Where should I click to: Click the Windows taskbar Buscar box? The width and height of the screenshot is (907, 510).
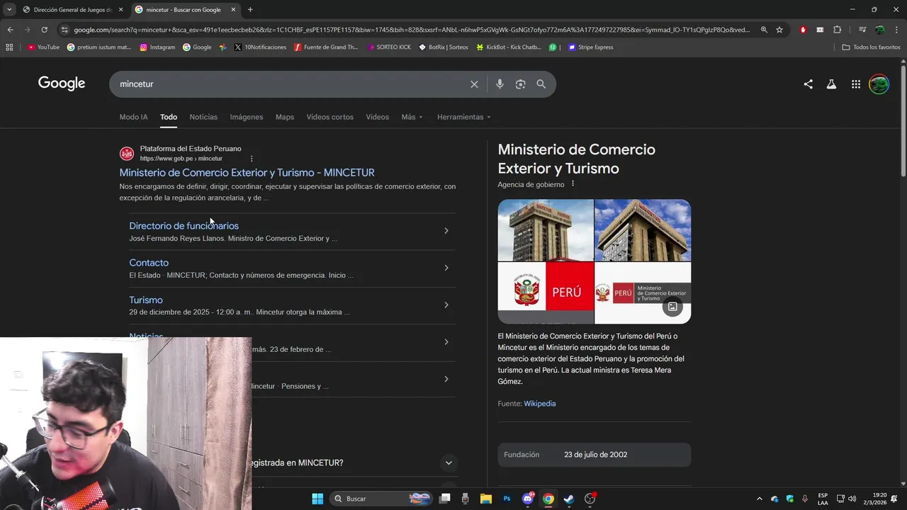pos(382,499)
